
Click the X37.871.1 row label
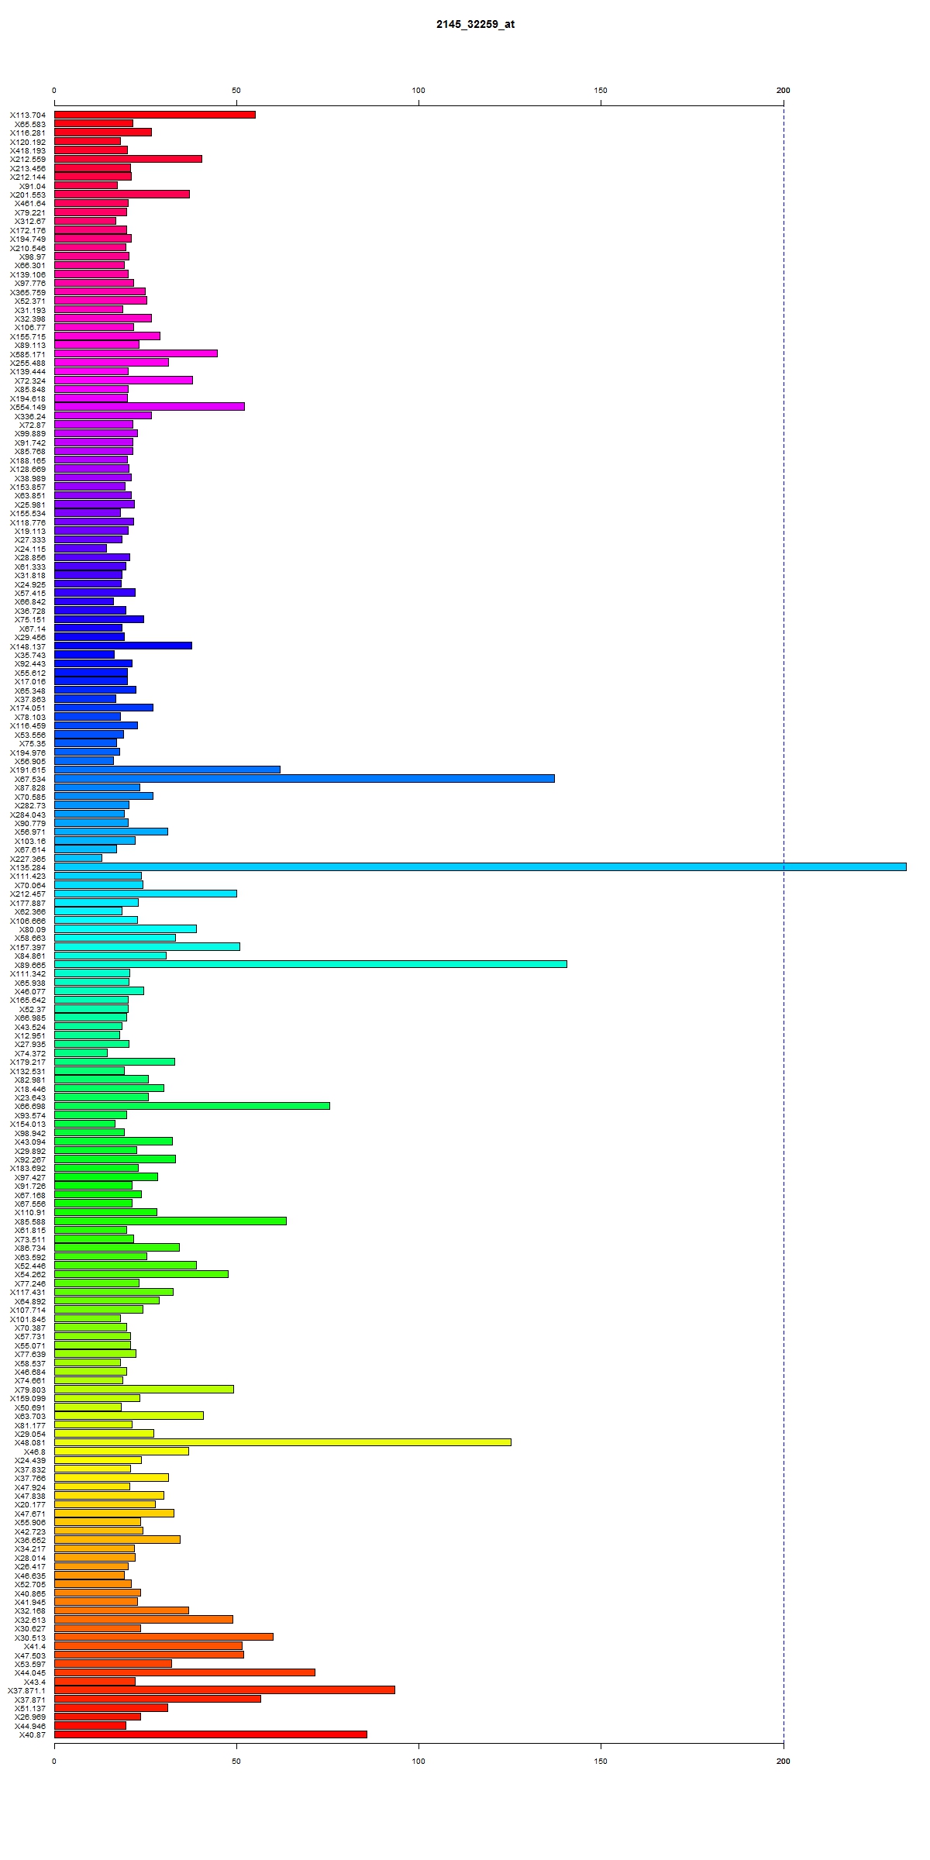click(27, 1690)
